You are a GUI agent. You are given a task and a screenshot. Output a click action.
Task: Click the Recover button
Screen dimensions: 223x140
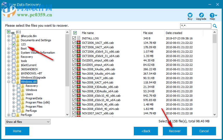click(175, 131)
